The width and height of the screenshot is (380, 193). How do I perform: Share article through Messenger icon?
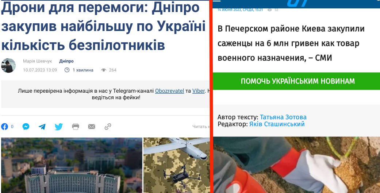[x=26, y=126]
